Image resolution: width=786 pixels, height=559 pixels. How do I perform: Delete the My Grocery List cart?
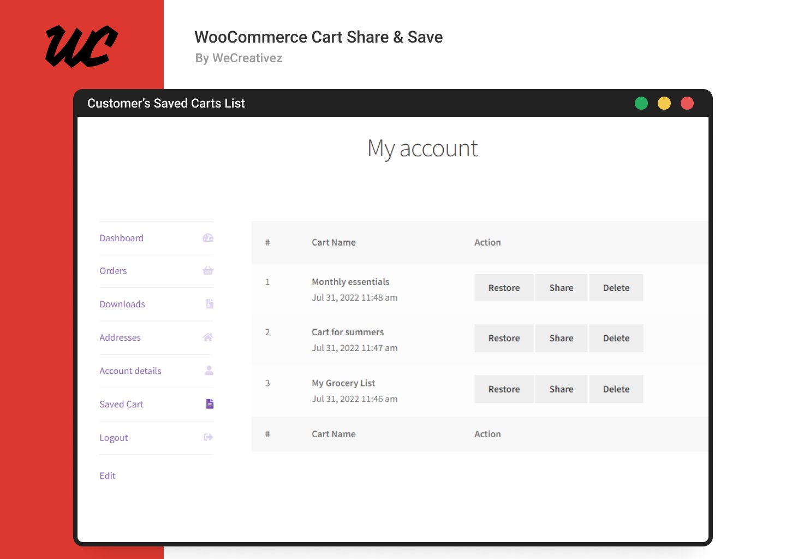(x=616, y=389)
